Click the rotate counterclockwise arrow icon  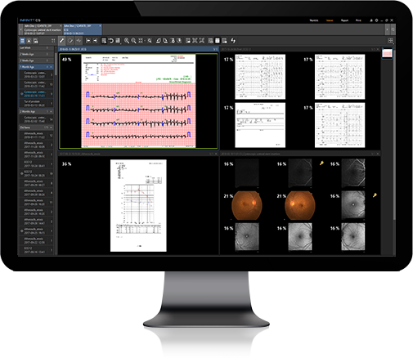pos(111,41)
